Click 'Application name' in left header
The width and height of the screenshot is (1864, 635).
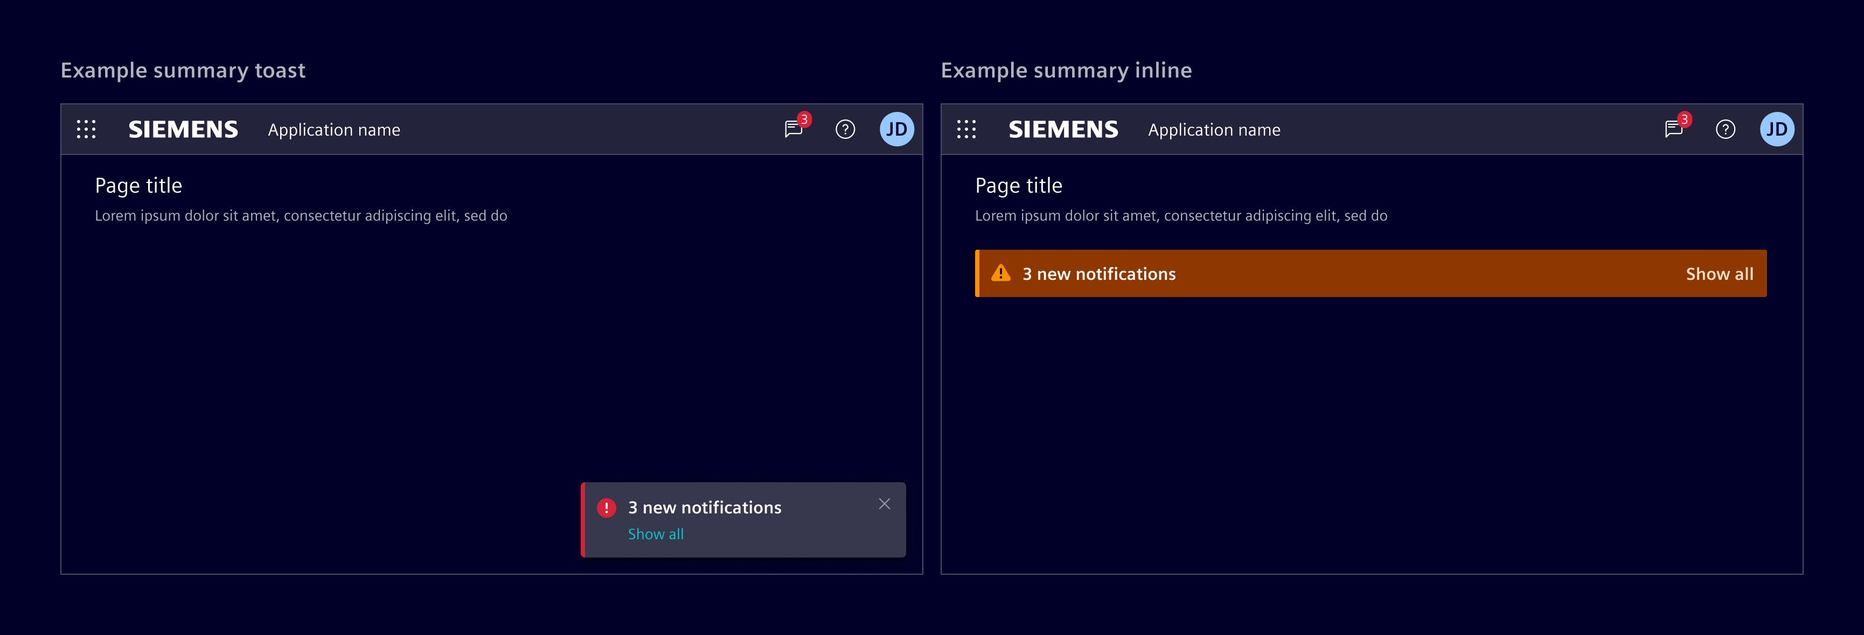[x=333, y=130]
